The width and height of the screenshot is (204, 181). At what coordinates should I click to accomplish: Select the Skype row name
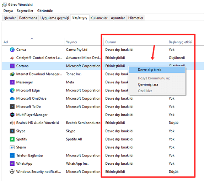21,131
